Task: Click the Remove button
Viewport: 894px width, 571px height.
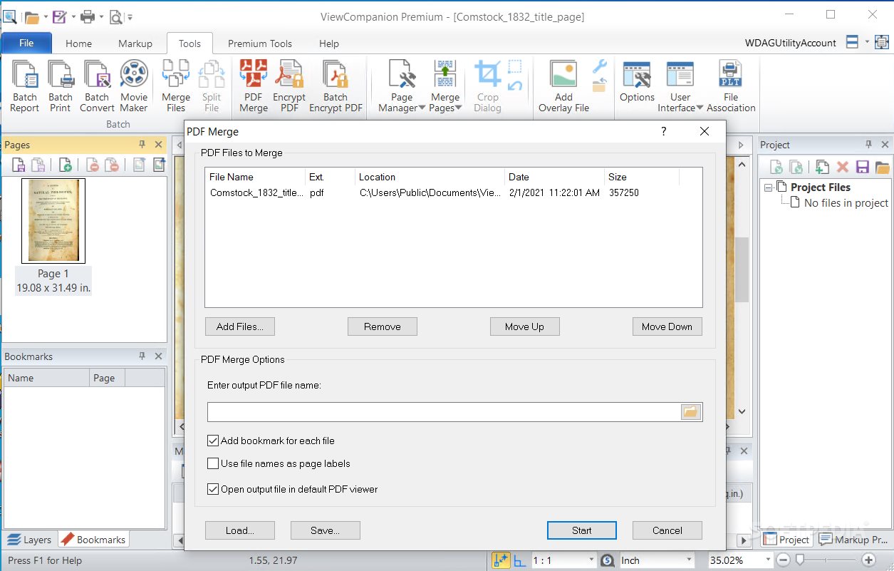Action: click(x=383, y=326)
